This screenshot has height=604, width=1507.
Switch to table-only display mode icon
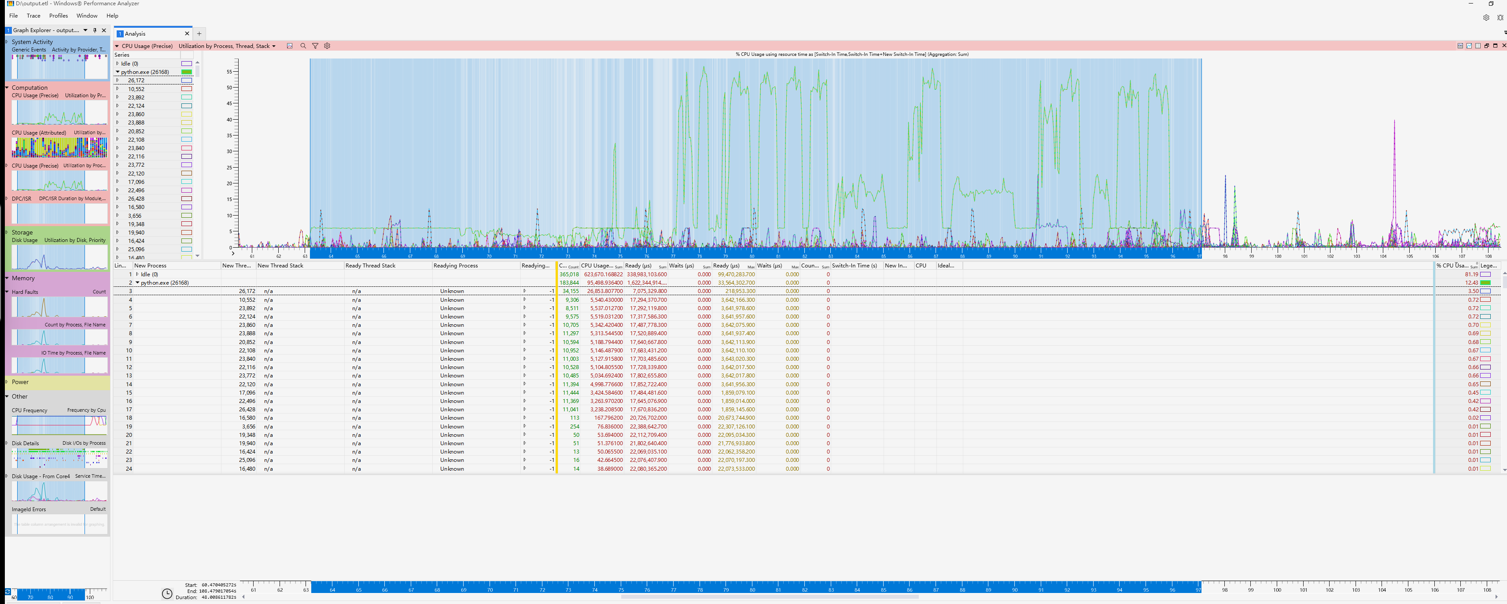[x=1478, y=46]
